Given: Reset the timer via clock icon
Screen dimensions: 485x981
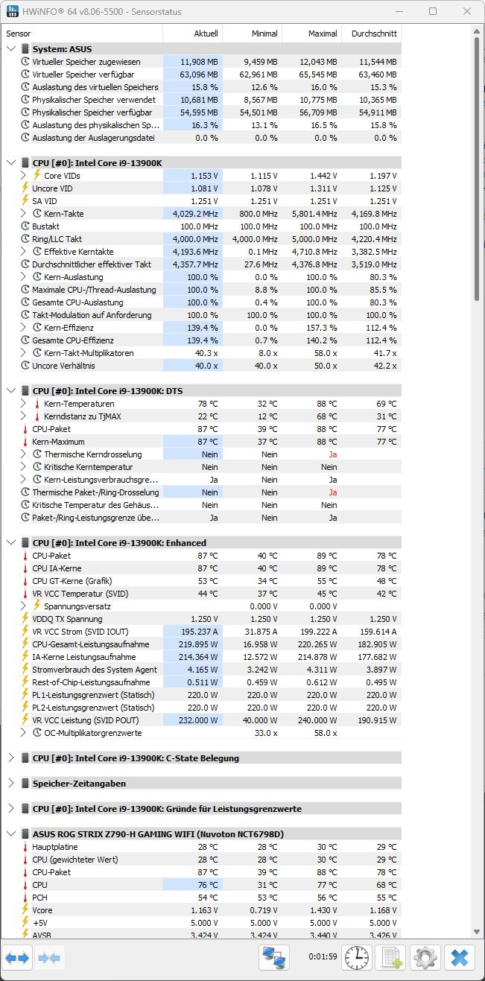Looking at the screenshot, I should (357, 957).
